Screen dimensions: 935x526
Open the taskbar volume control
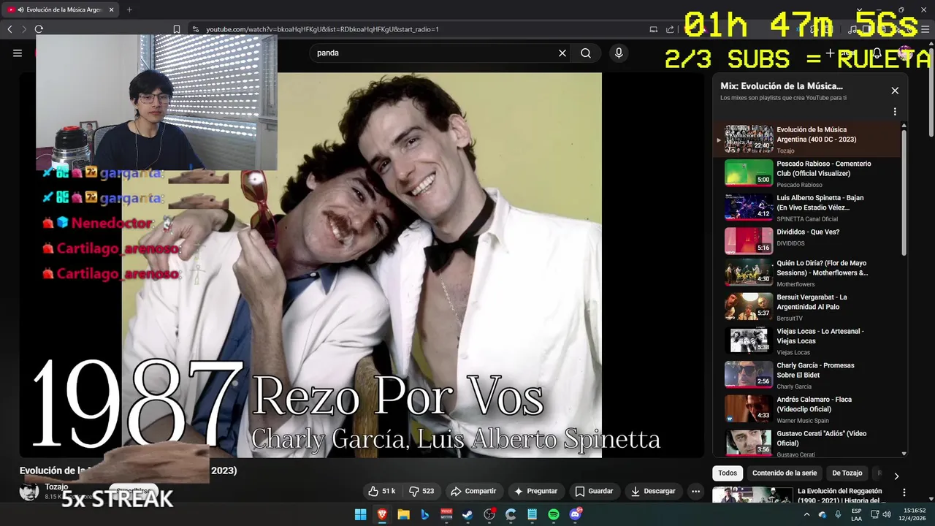(x=887, y=515)
